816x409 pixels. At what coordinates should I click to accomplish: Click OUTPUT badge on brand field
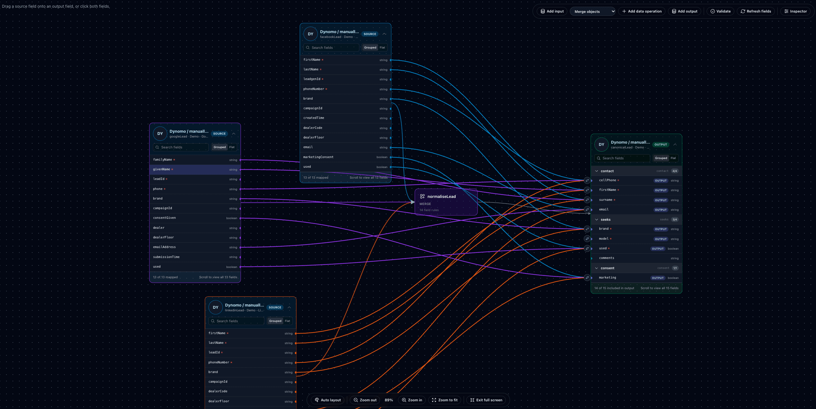[x=661, y=229]
